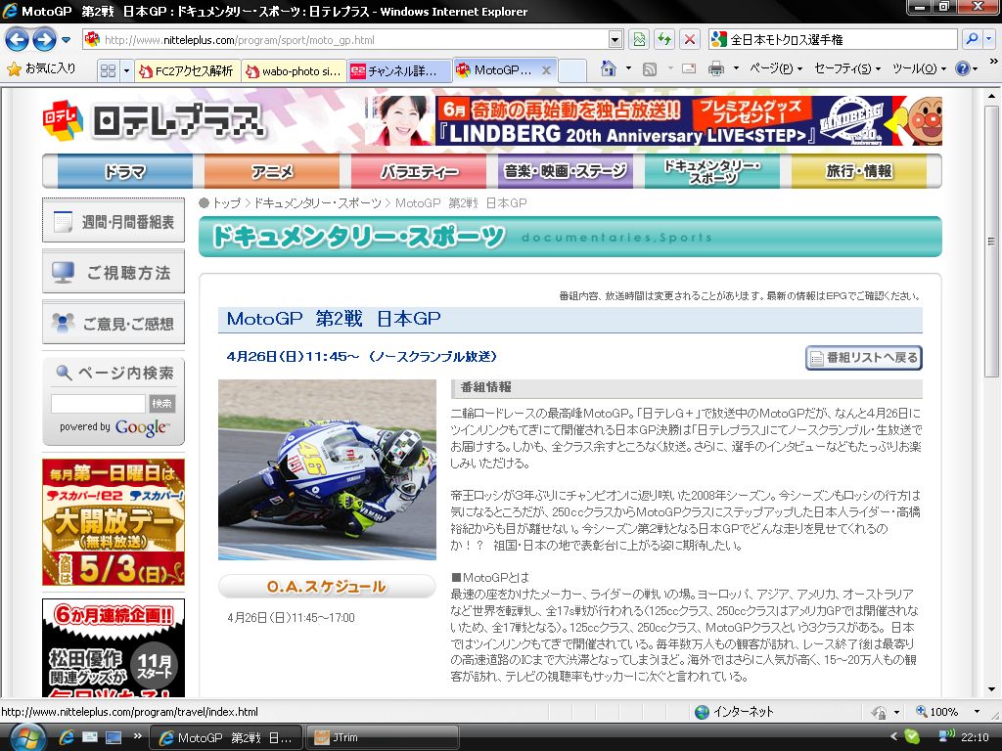Open the search provider dropdown arrow
The image size is (1002, 751).
point(989,39)
